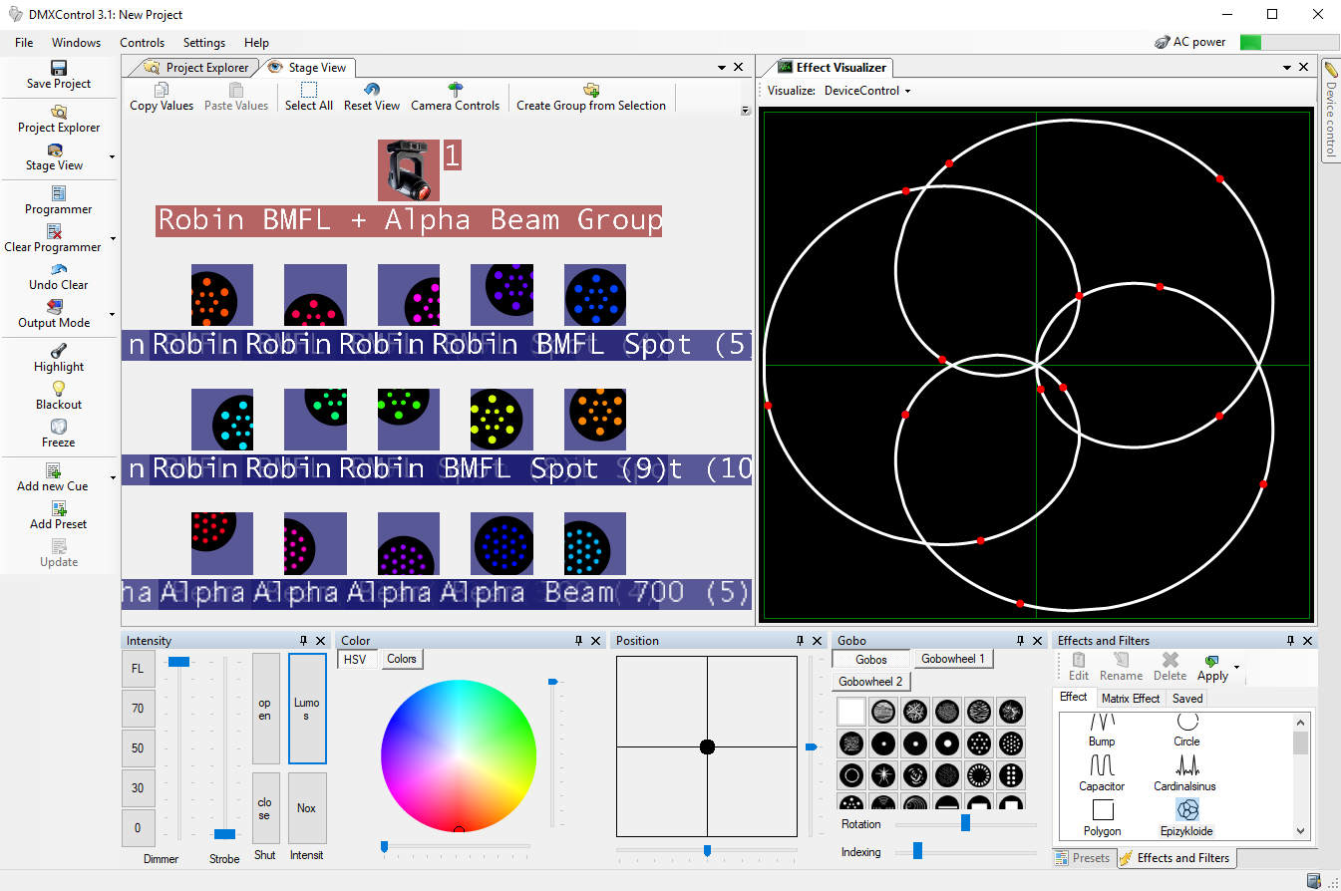The width and height of the screenshot is (1341, 891).
Task: Switch to the Project Explorer tab
Action: (x=196, y=68)
